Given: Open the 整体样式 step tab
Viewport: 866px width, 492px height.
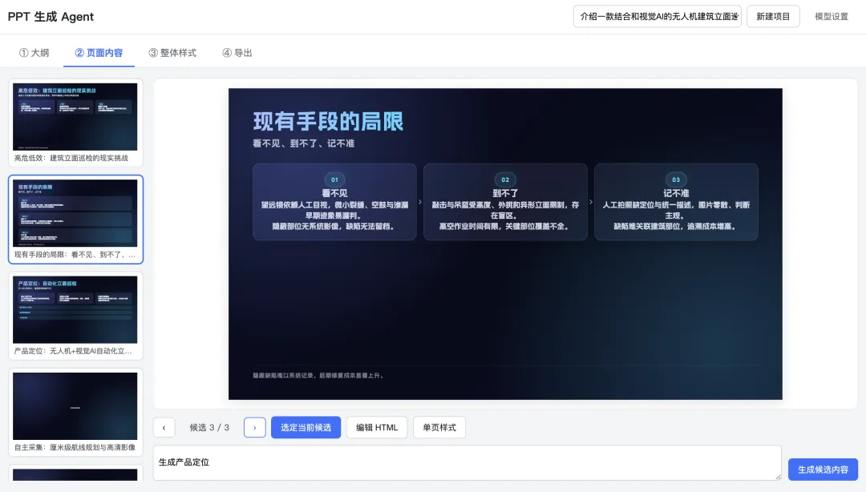Looking at the screenshot, I should point(172,52).
